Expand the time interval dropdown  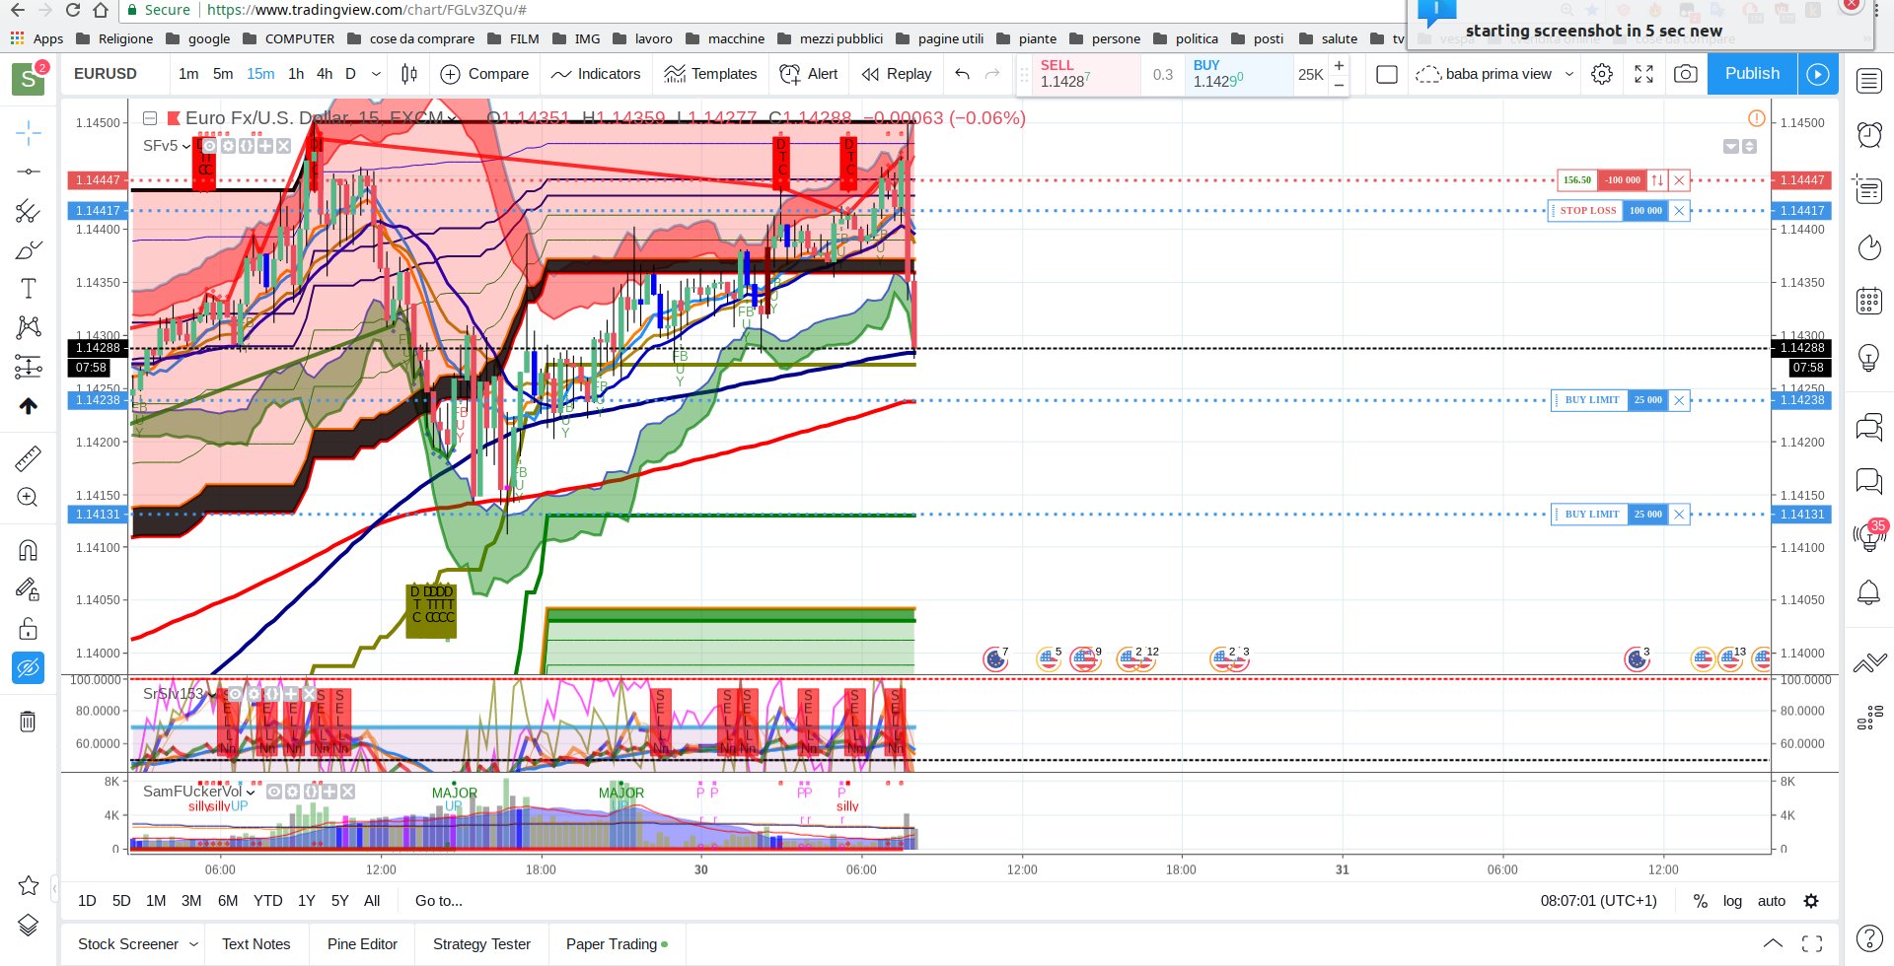(376, 74)
